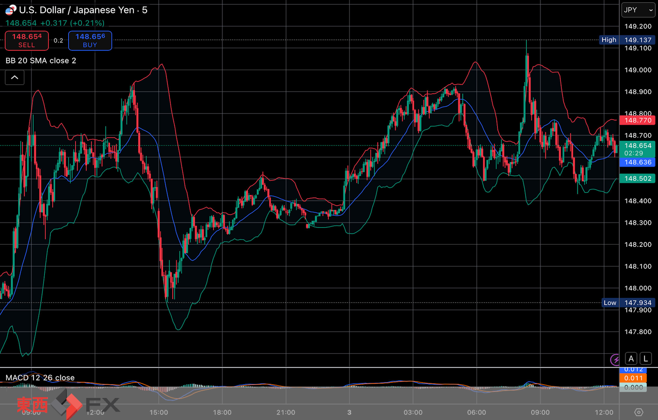The width and height of the screenshot is (658, 420).
Task: Click the Low 147.934 price marker
Action: pyautogui.click(x=627, y=303)
